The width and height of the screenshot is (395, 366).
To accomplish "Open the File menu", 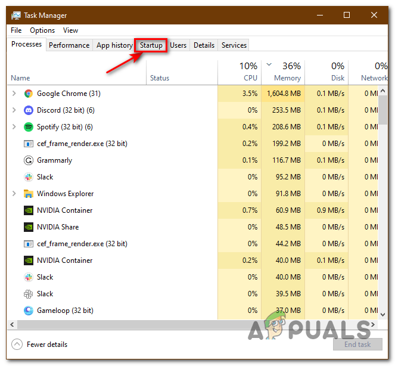I will 16,30.
